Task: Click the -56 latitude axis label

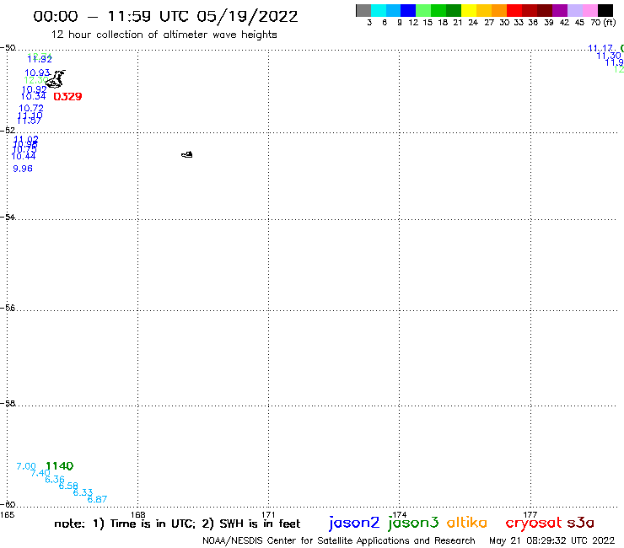Action: [x=8, y=308]
